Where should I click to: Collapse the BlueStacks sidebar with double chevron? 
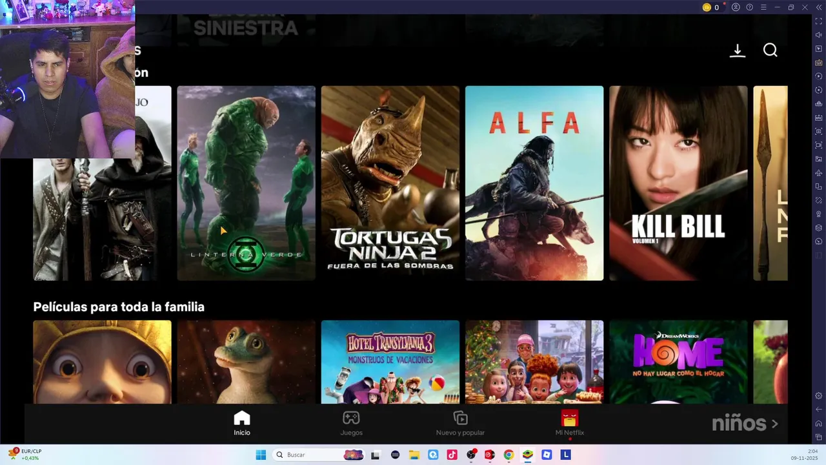click(x=819, y=7)
